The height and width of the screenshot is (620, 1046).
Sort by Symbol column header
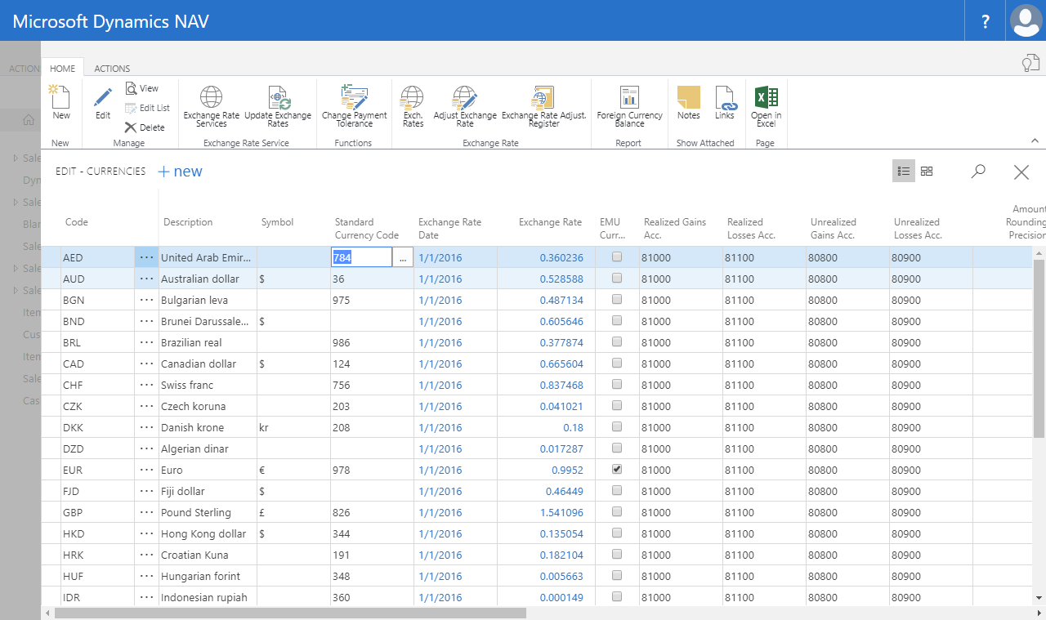tap(277, 222)
